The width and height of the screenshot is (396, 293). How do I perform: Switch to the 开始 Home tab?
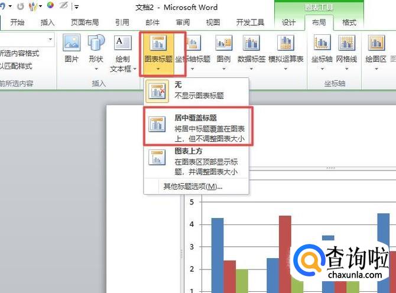(x=17, y=22)
